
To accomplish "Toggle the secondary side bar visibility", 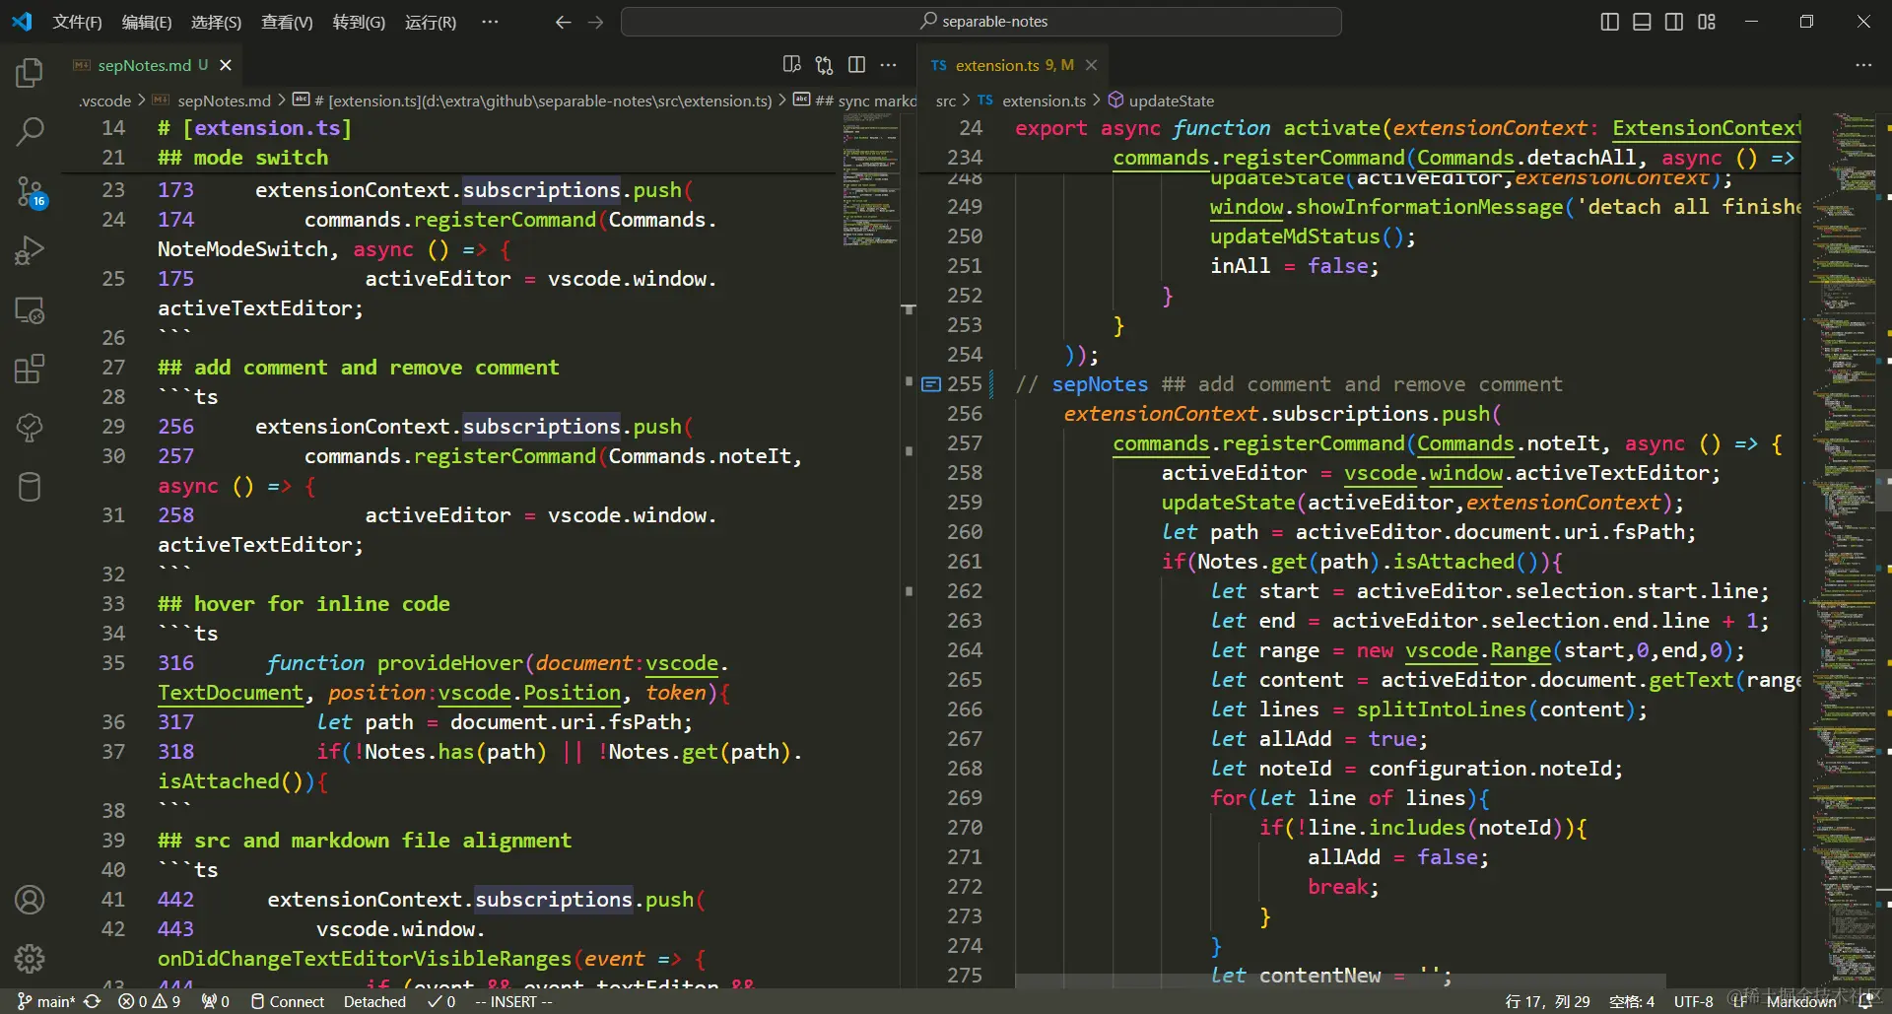I will [x=1674, y=22].
